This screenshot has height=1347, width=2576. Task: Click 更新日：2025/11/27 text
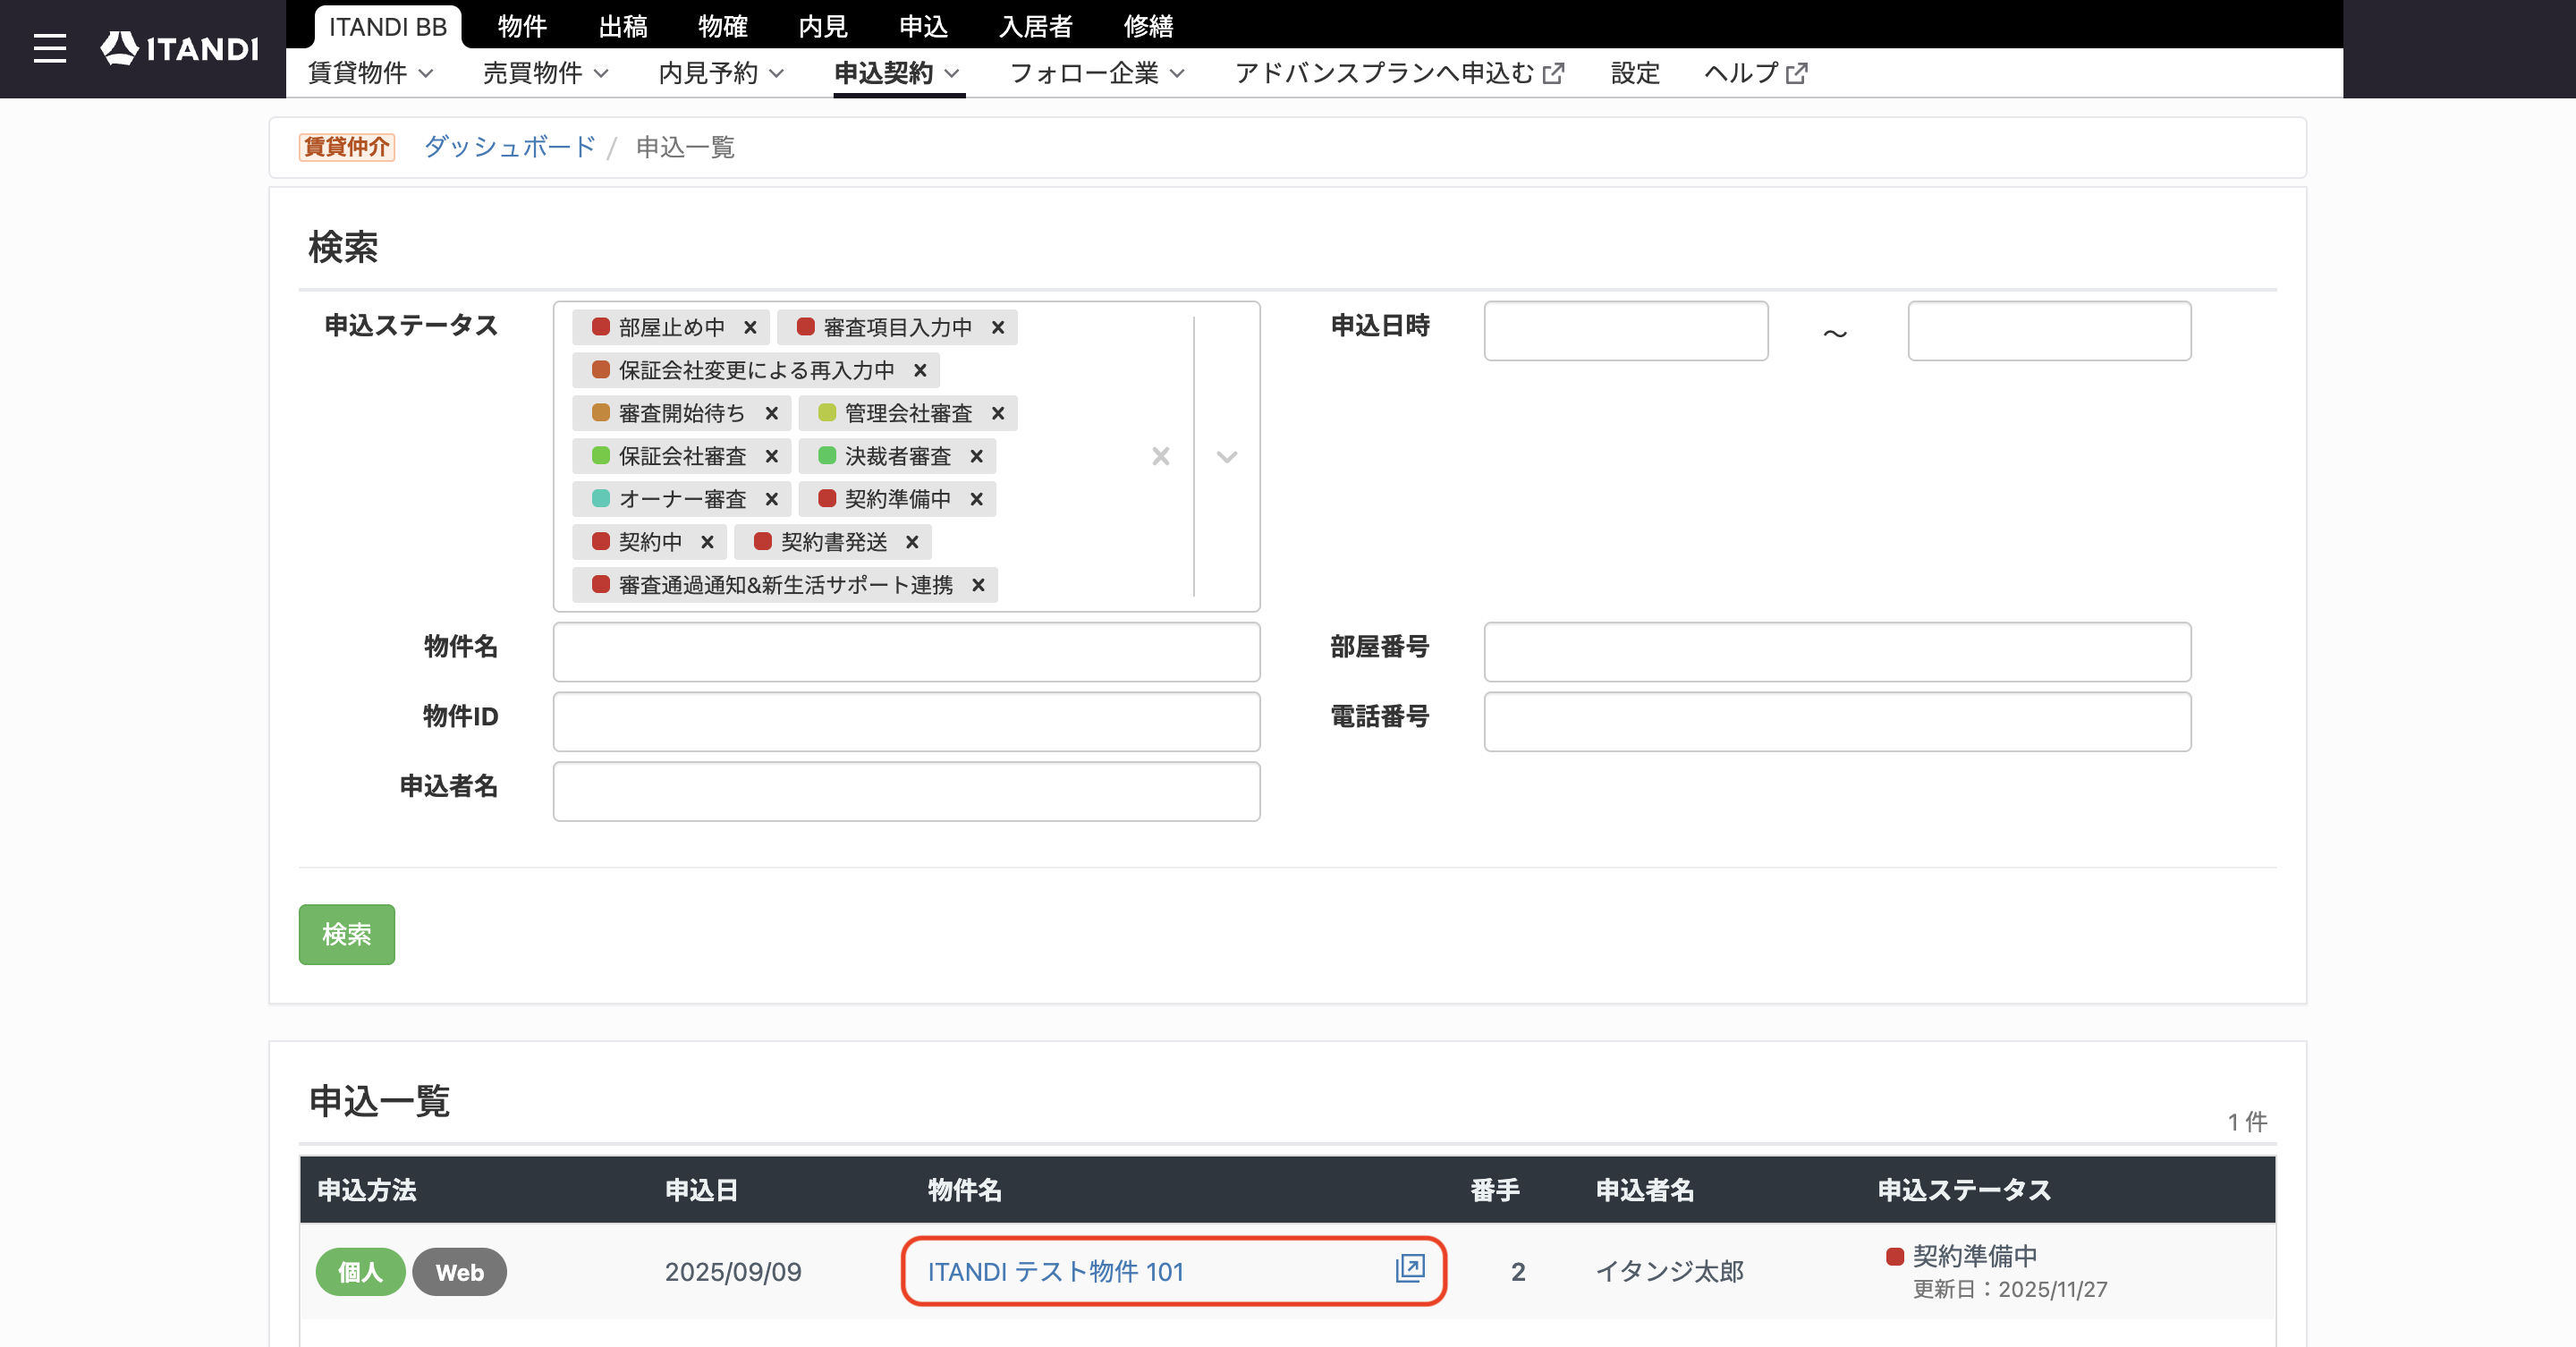point(2010,1289)
